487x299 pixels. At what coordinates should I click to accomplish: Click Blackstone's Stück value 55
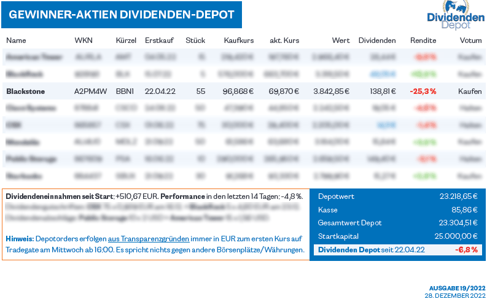coord(201,91)
